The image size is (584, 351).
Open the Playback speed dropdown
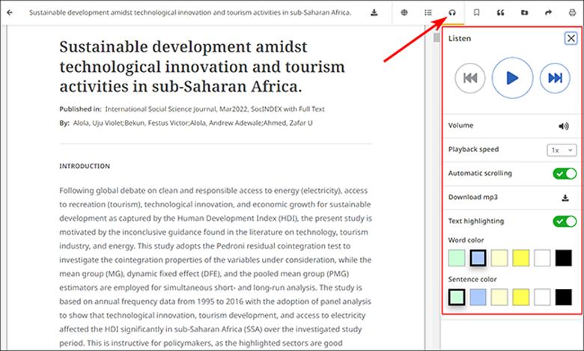coord(562,150)
